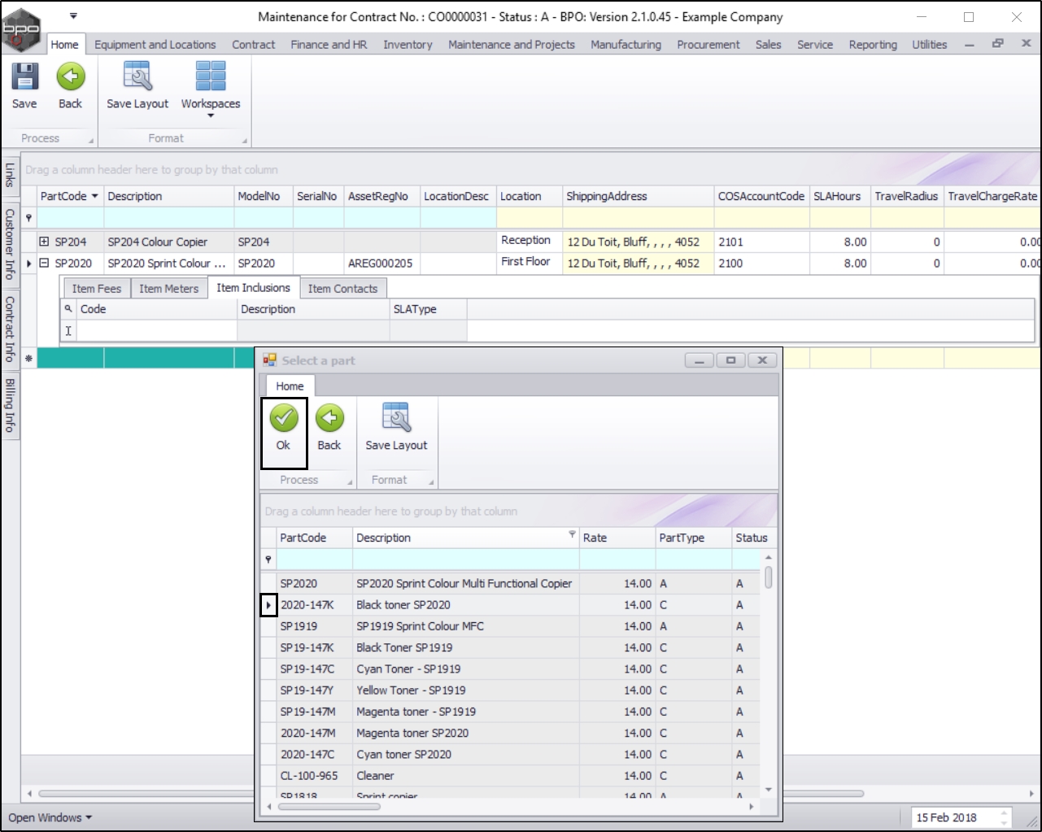Open the quick access toolbar dropdown arrow

click(x=73, y=15)
